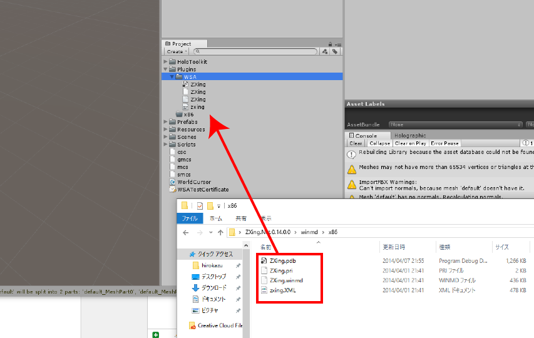Select the lowercase zxing XML asset
This screenshot has height=338, width=534.
[x=193, y=107]
